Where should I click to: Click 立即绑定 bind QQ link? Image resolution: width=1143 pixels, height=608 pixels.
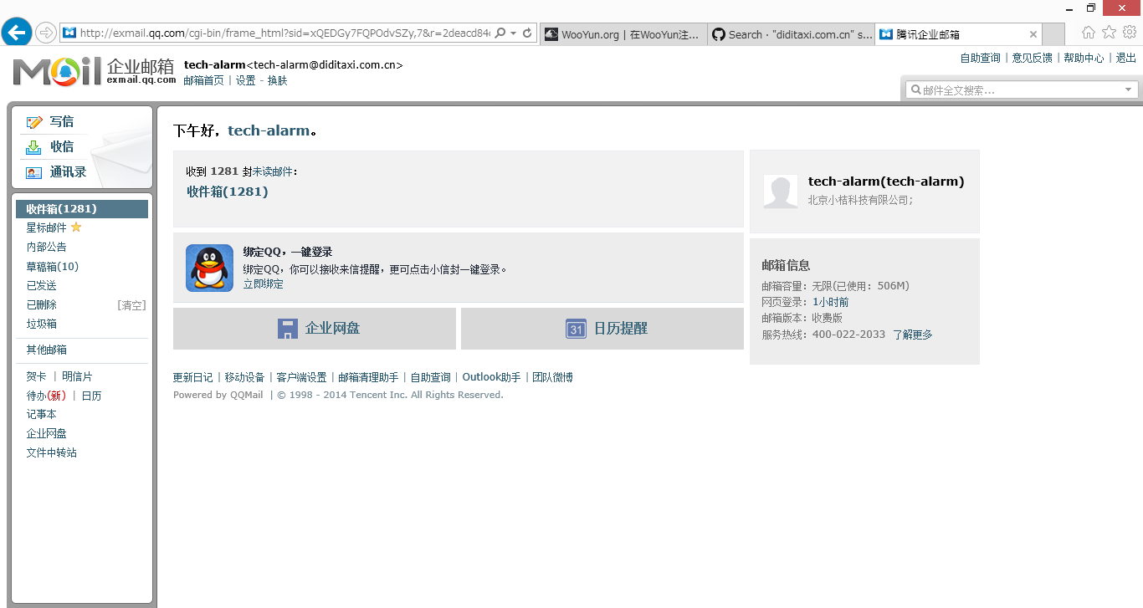click(x=264, y=284)
